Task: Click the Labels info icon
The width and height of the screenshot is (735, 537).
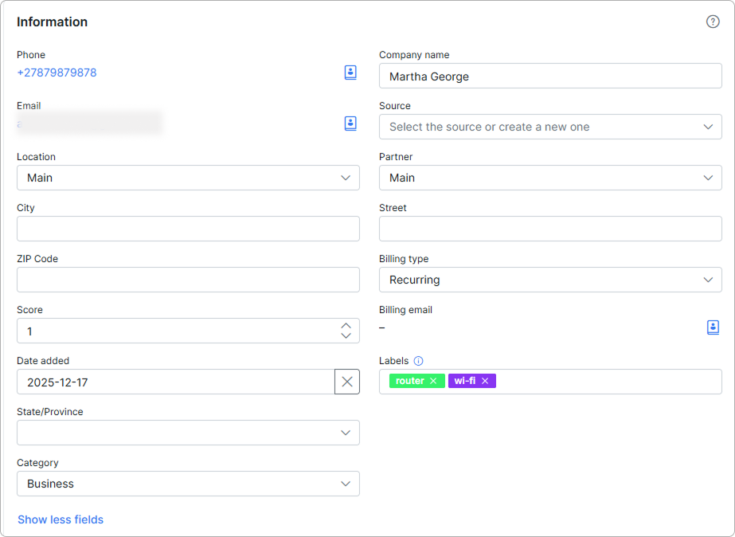Action: tap(418, 361)
